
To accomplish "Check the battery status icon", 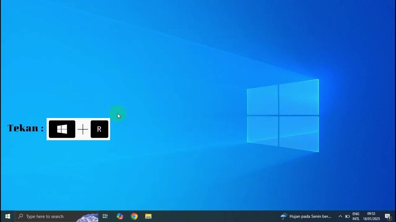I will [x=347, y=216].
